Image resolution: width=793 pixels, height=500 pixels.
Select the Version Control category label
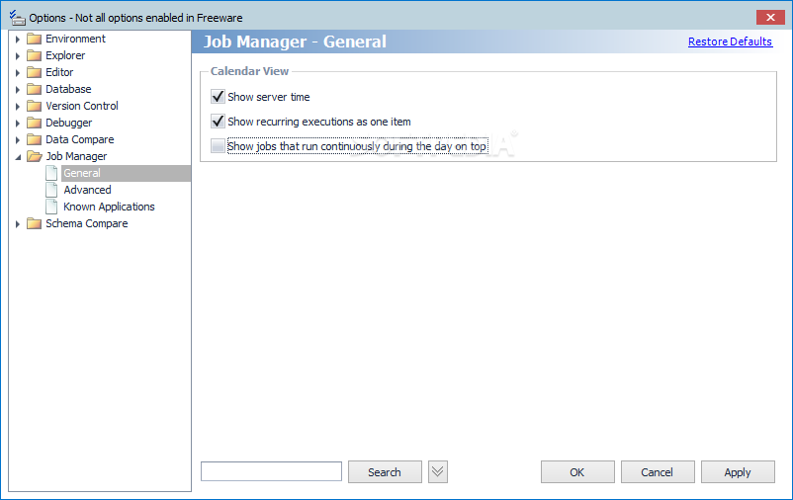pos(82,106)
